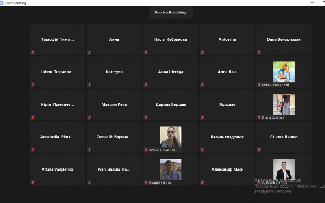Click muted mic icon on Настя Кубракова tile
Image resolution: width=325 pixels, height=203 pixels.
[146, 52]
